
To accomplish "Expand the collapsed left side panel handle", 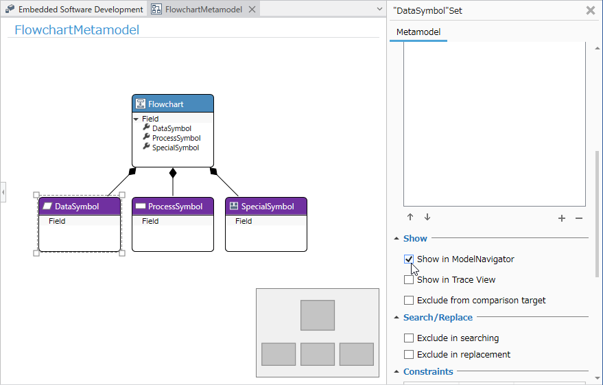I will coord(3,191).
